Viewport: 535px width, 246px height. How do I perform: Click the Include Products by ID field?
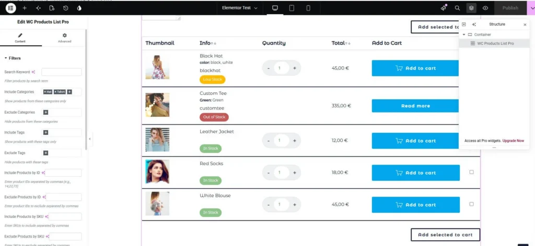point(63,173)
